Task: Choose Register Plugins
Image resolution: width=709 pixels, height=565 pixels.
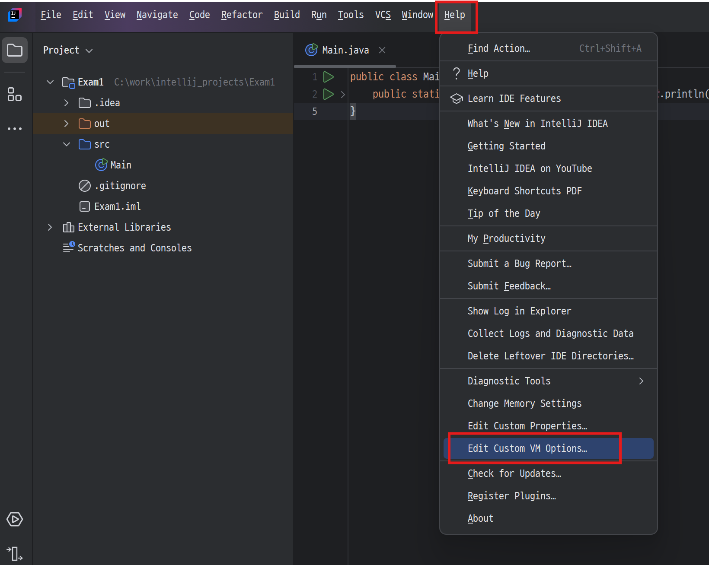Action: [x=549, y=496]
